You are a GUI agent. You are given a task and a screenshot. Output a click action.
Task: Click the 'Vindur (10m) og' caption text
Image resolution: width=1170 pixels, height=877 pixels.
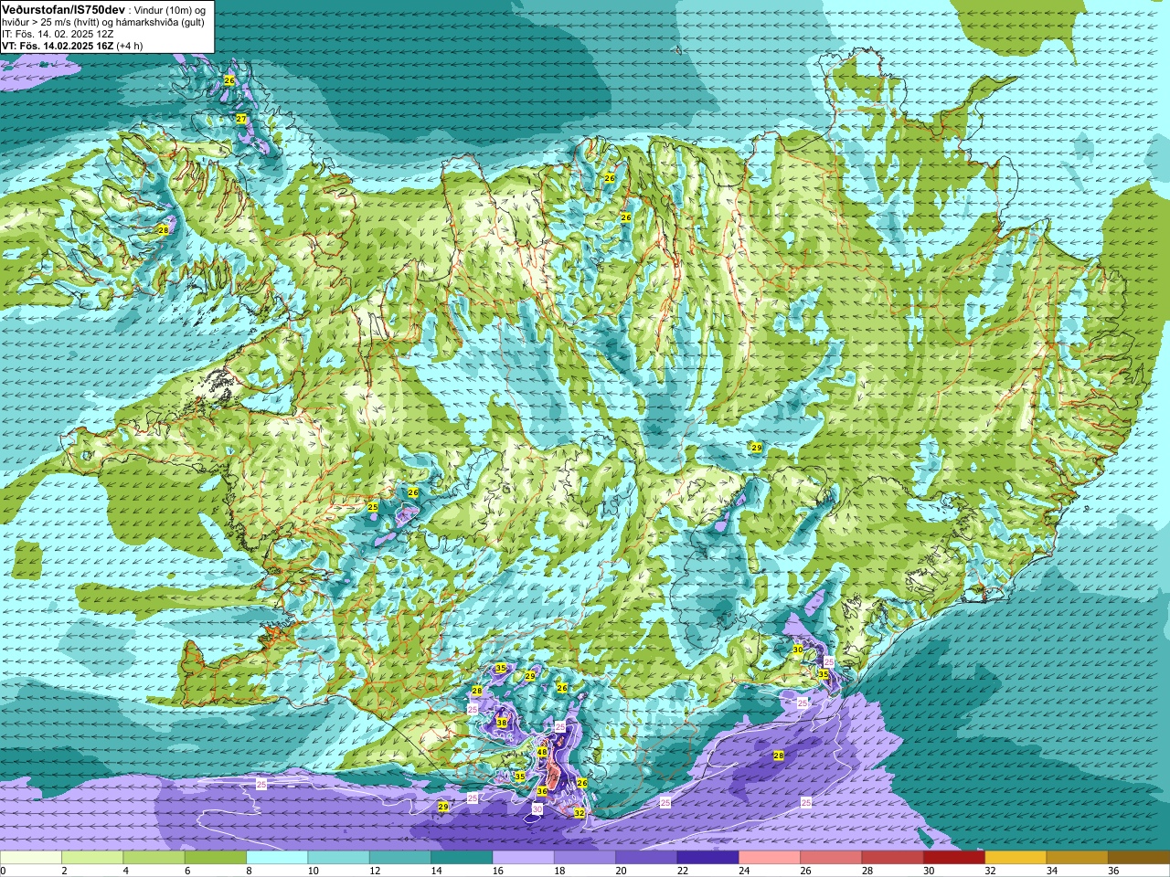coord(171,9)
